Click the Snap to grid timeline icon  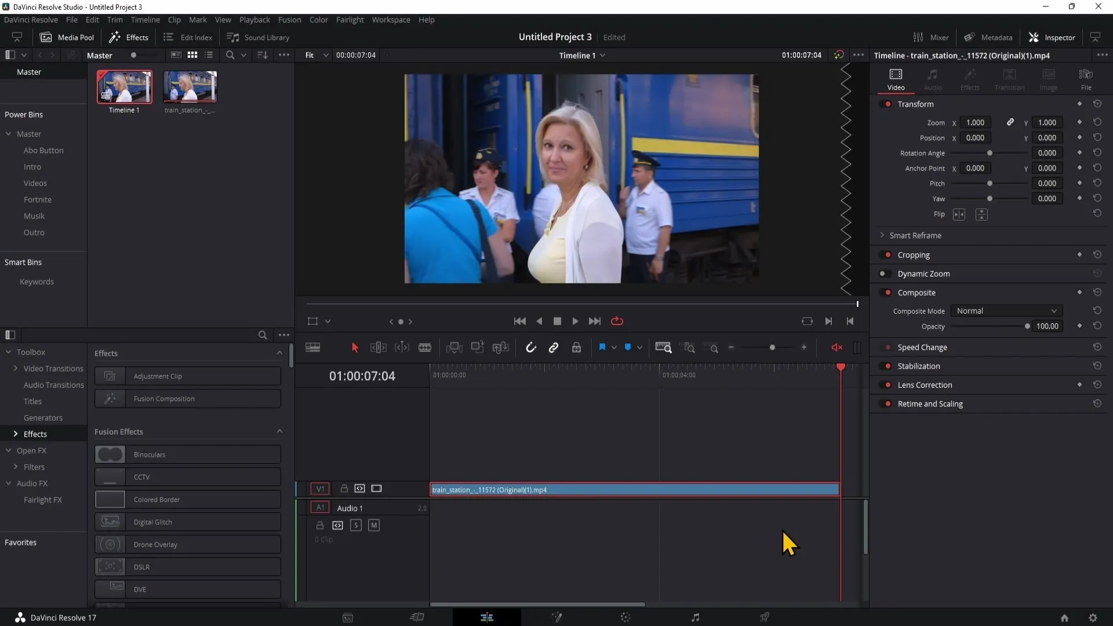coord(531,348)
